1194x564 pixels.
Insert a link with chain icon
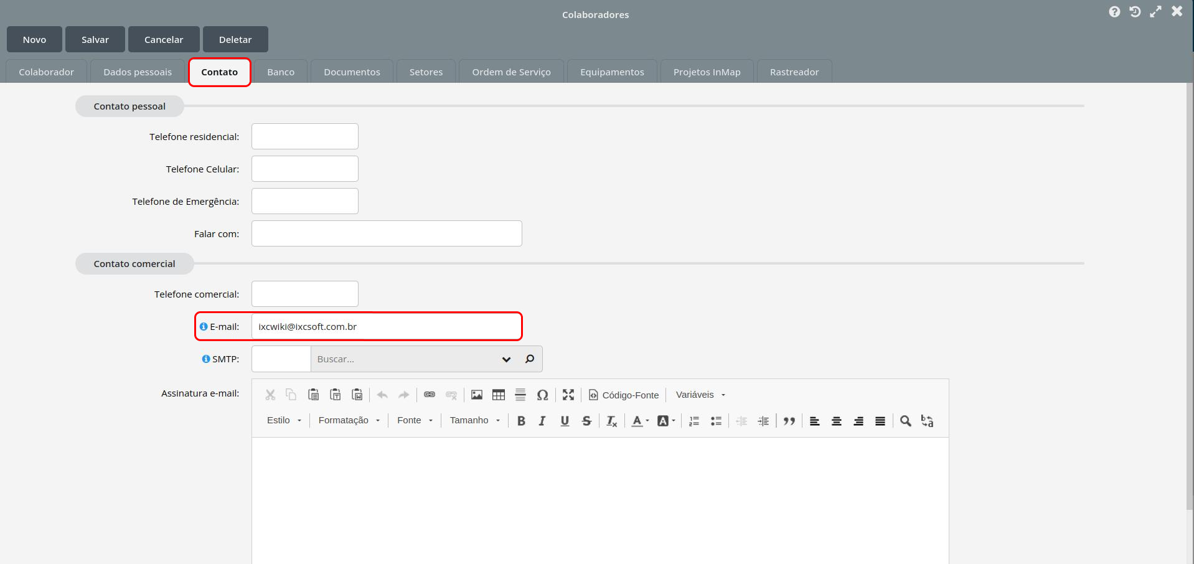[x=430, y=395]
